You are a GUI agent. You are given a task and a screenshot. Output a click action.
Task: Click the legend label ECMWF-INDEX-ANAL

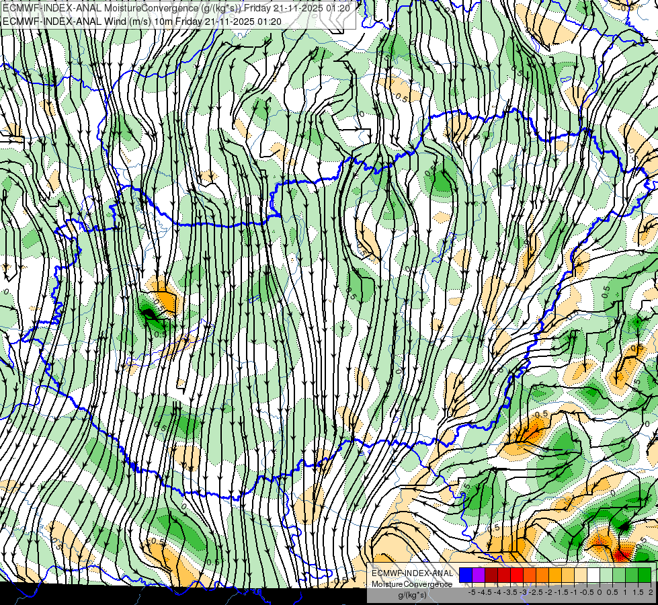(412, 573)
